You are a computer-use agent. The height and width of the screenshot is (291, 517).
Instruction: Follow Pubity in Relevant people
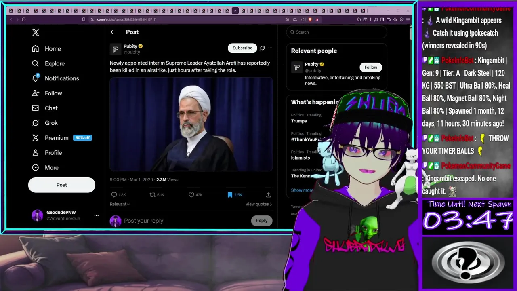(x=371, y=67)
